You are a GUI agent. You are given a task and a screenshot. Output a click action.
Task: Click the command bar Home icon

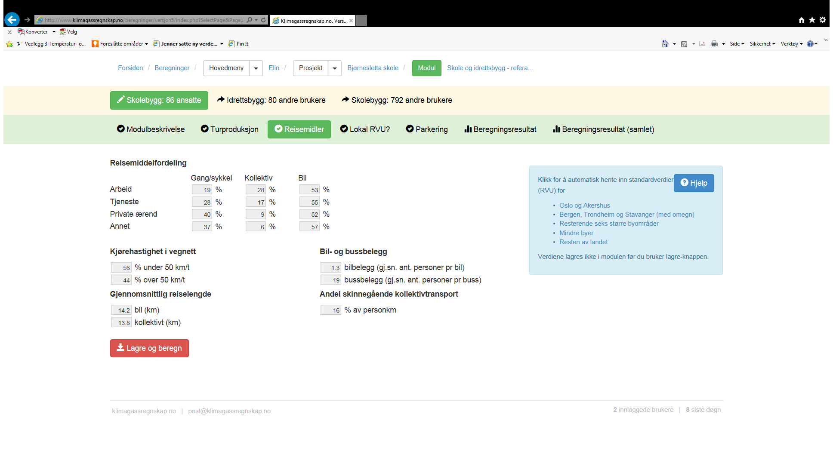click(665, 44)
